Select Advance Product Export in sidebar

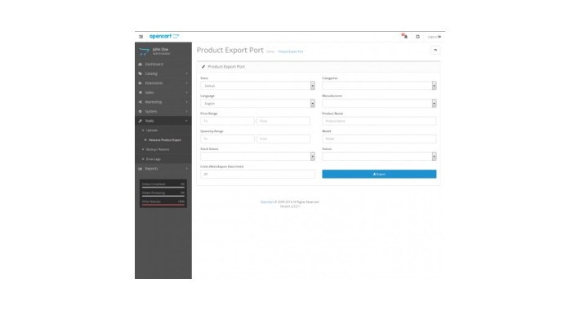click(x=163, y=140)
